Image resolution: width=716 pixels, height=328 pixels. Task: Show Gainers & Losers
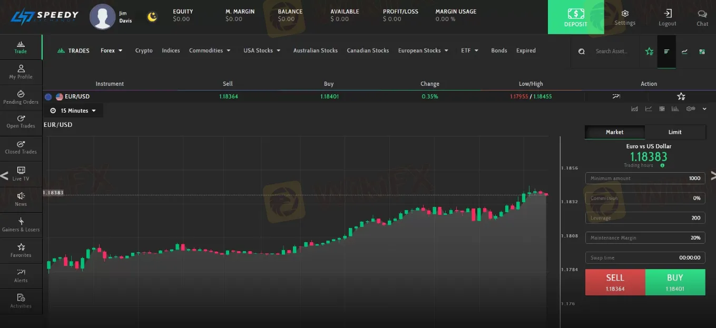(x=21, y=225)
